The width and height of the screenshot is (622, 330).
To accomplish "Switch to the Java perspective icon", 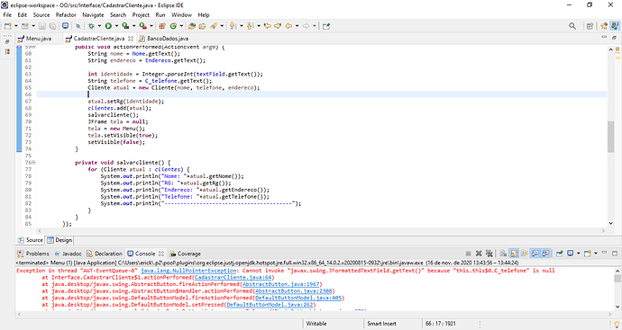I will click(614, 26).
